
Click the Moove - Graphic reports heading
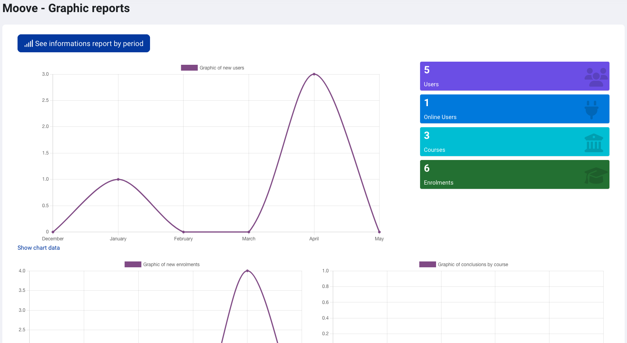point(66,8)
